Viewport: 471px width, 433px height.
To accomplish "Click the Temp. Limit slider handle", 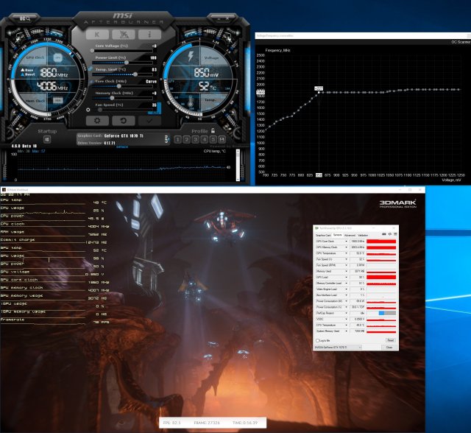I will (x=135, y=74).
